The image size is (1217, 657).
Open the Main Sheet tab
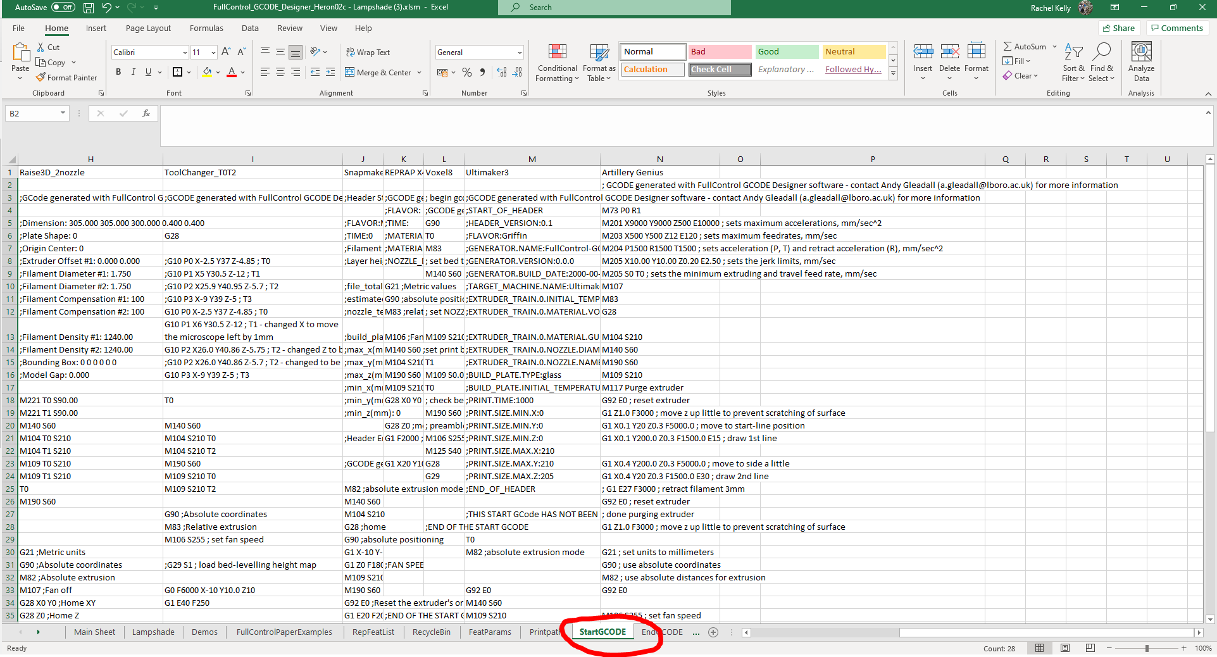[95, 632]
